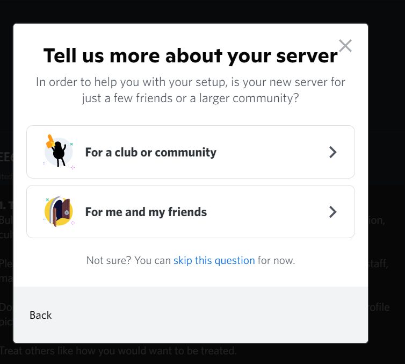Viewport: 405px width, 364px height.
Task: Click the dimmed 'staff,' text behind the dialog
Action: coord(378,264)
